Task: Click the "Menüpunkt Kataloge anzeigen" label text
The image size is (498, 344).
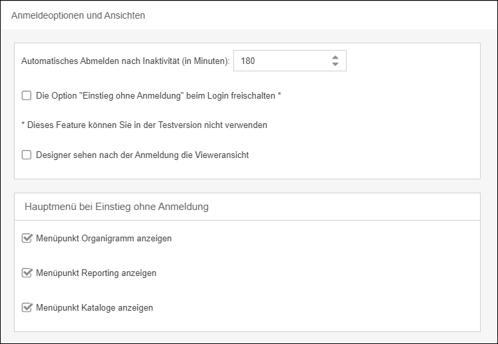Action: (x=94, y=307)
